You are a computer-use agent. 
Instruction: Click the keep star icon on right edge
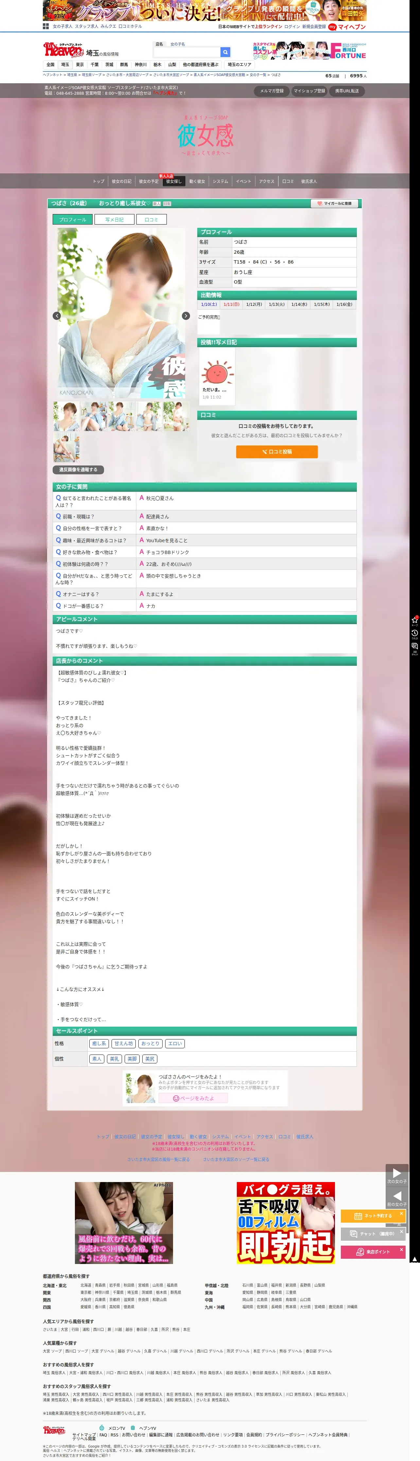coord(414,621)
